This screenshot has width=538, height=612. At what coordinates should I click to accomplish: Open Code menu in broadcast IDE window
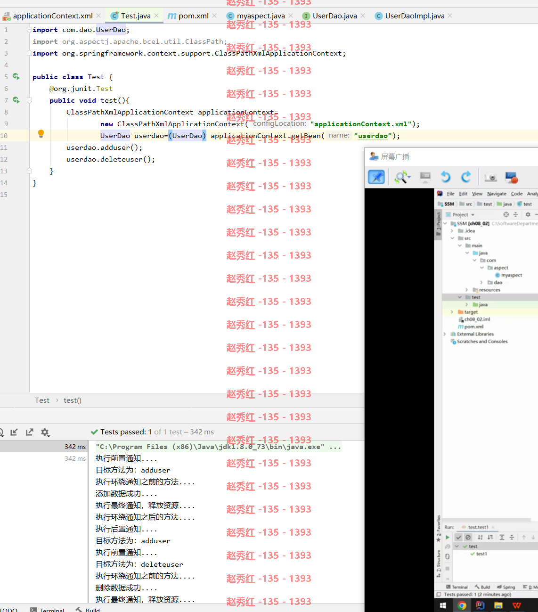click(517, 194)
